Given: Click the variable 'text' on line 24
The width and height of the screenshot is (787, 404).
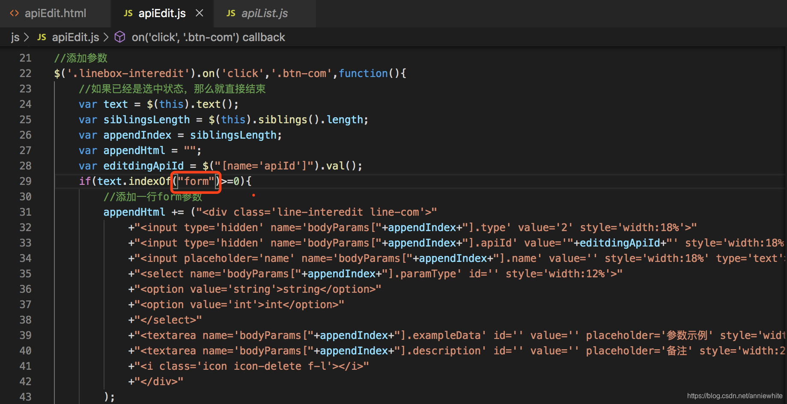Looking at the screenshot, I should click(116, 104).
